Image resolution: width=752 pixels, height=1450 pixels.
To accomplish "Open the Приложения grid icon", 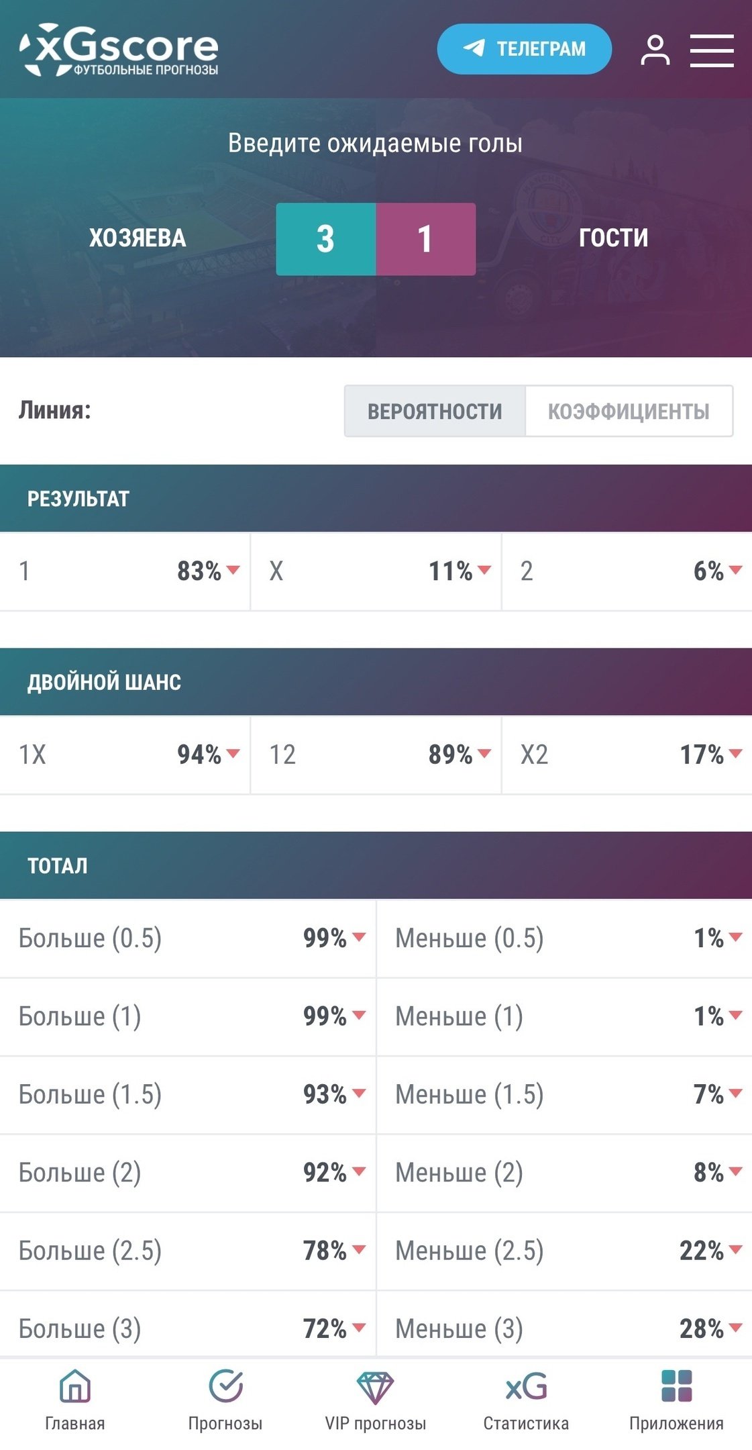I will pos(676,1387).
